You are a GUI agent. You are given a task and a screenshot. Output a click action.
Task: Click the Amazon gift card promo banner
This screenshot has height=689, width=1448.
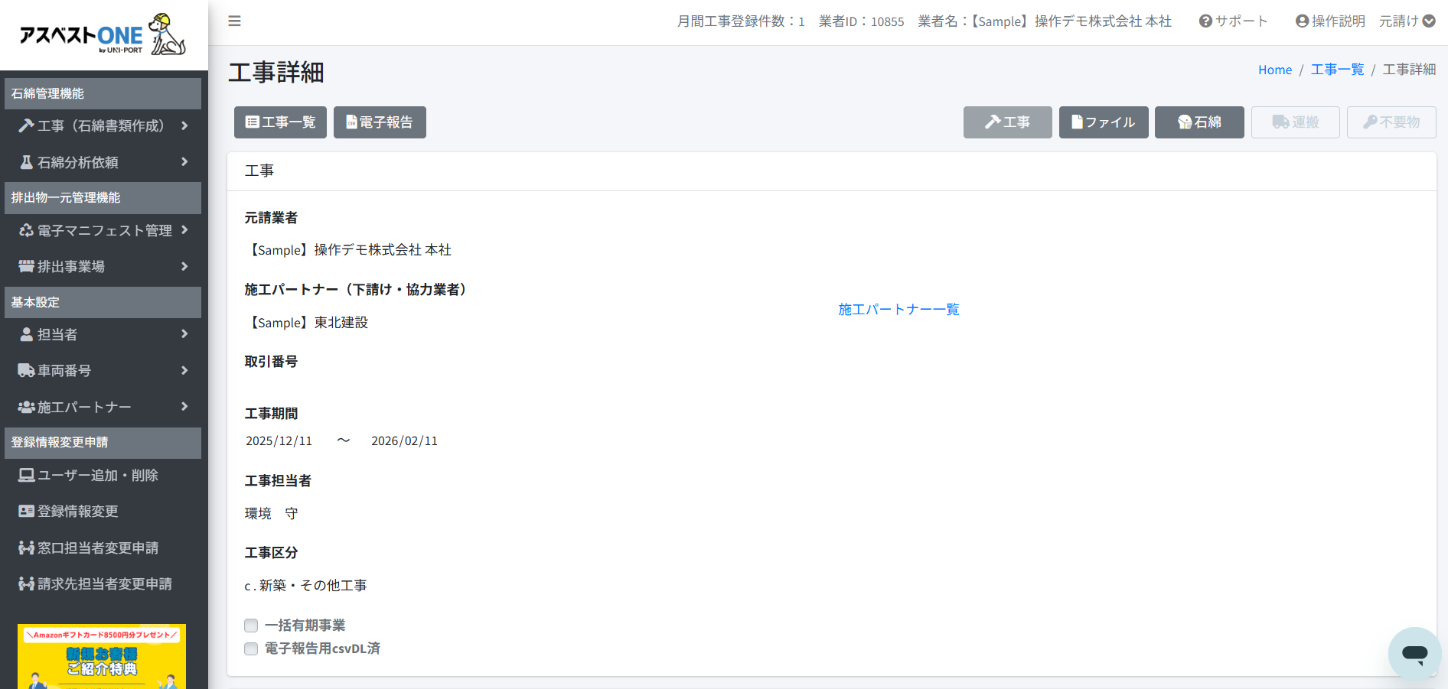[x=102, y=656]
